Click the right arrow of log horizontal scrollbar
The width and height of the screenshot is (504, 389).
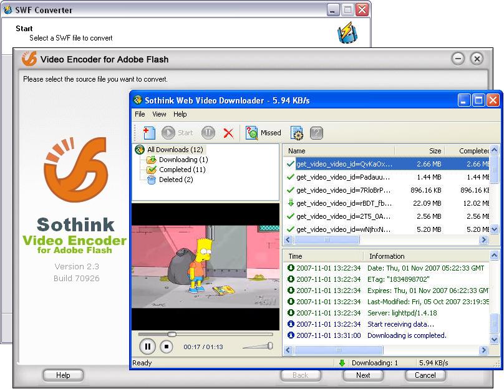tap(483, 350)
